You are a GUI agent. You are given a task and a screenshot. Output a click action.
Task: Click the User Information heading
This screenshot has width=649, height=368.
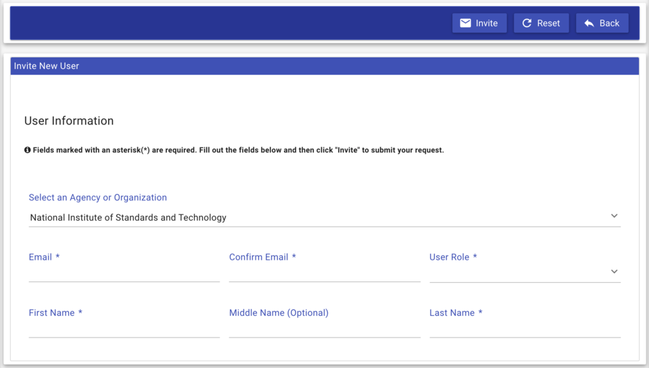click(x=69, y=121)
